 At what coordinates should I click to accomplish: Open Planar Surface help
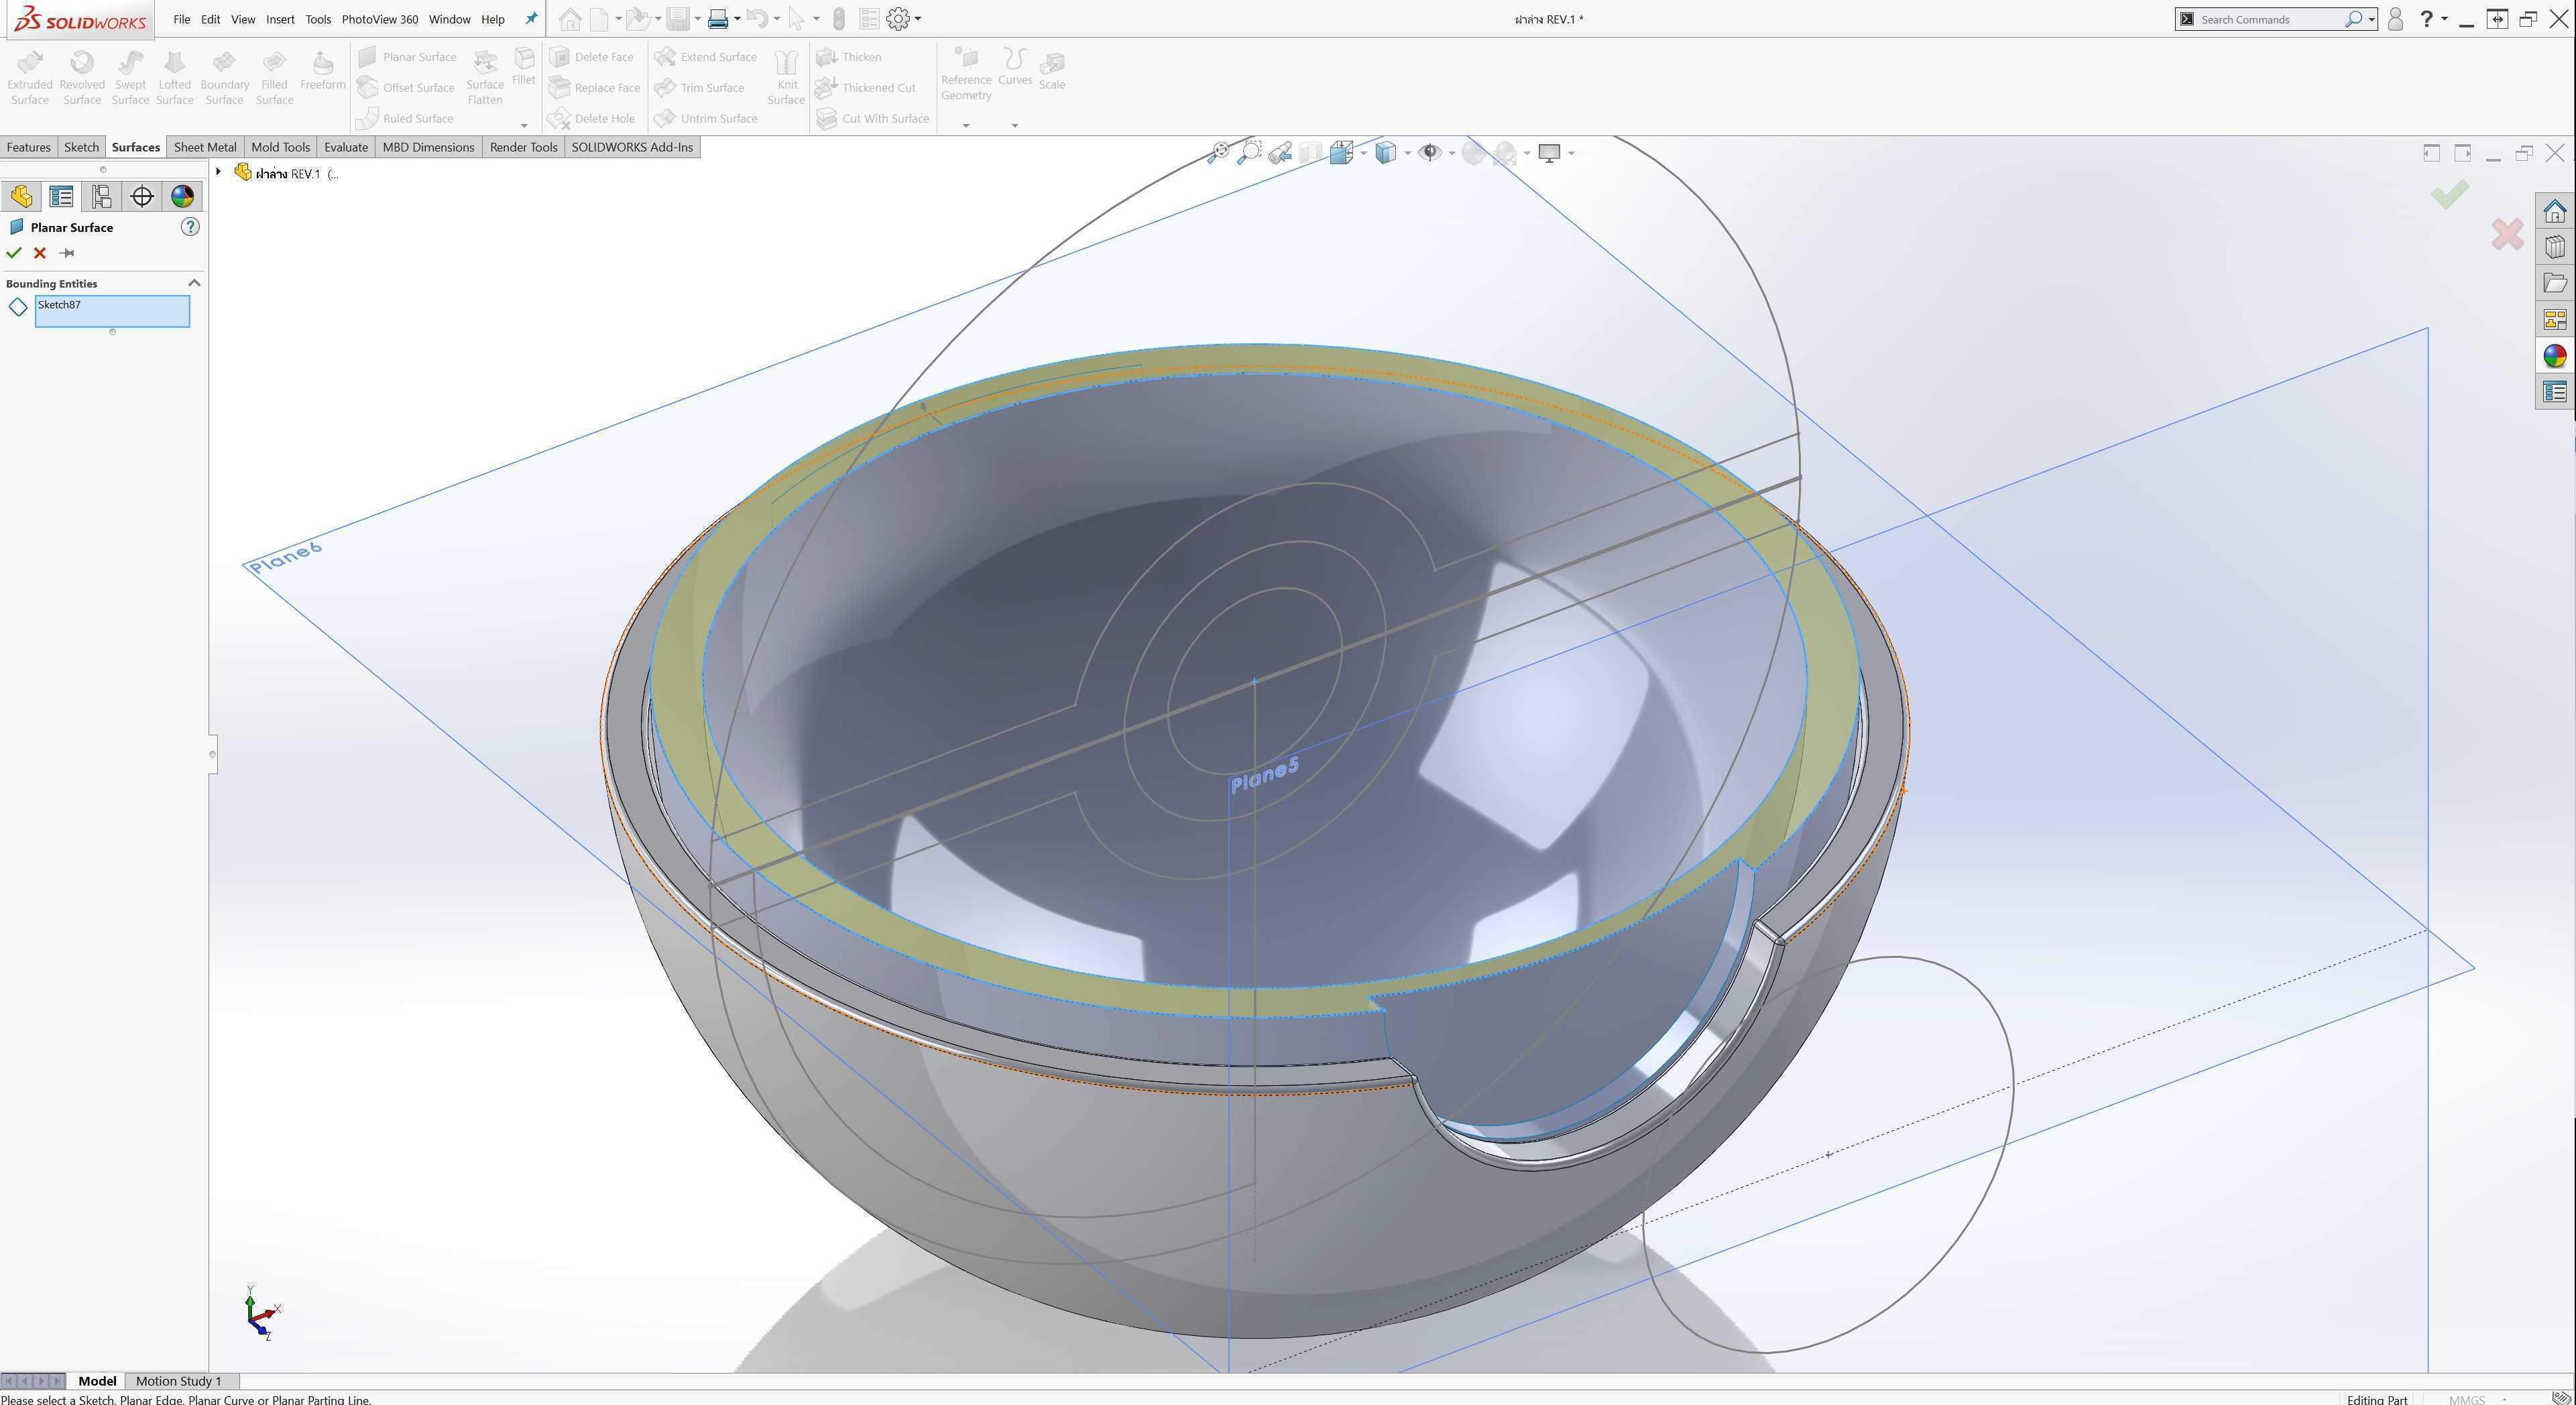click(190, 227)
